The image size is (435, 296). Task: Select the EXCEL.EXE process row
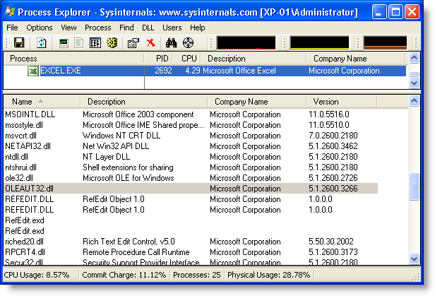pyautogui.click(x=205, y=71)
